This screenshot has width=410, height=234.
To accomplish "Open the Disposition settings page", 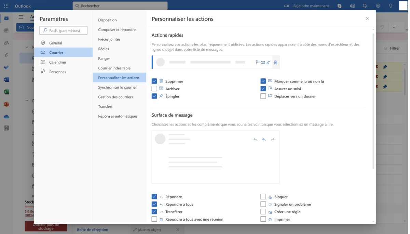I will pos(119,20).
